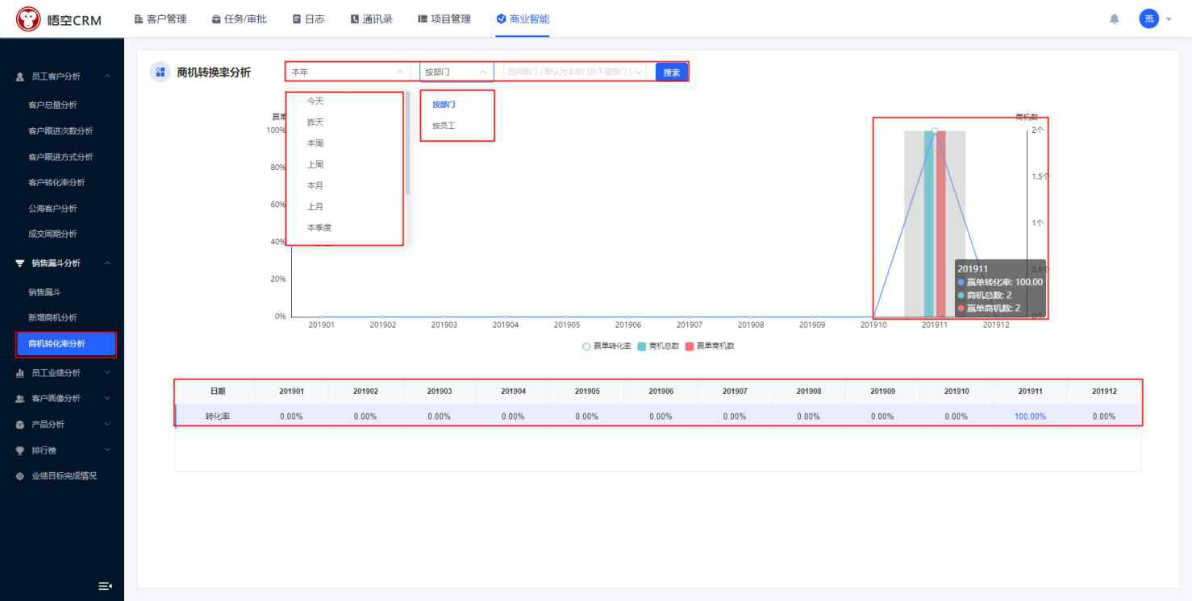Select 商机转化率分析 in sidebar

pos(66,344)
